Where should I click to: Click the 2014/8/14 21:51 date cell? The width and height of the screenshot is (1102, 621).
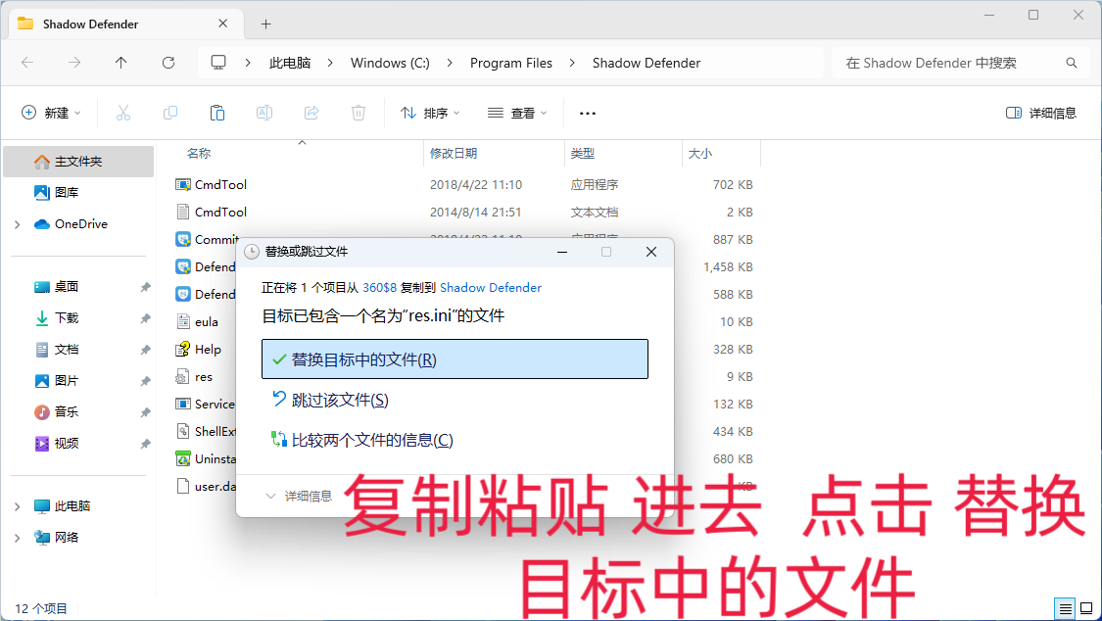(x=476, y=213)
